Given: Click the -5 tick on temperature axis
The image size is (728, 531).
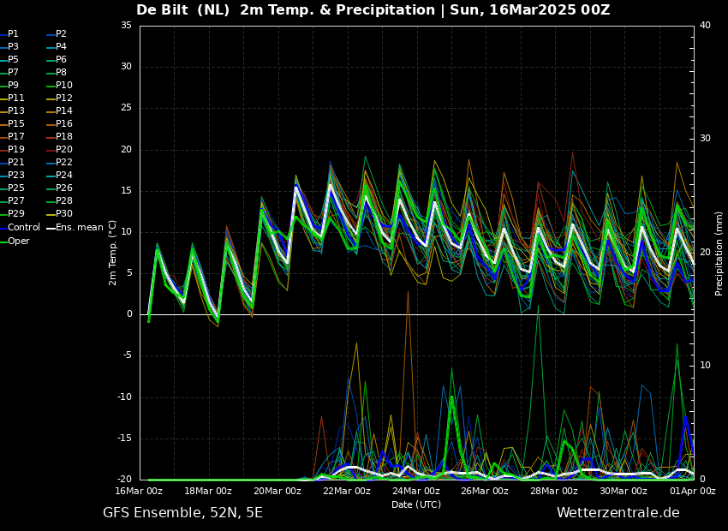Looking at the screenshot, I should [127, 356].
